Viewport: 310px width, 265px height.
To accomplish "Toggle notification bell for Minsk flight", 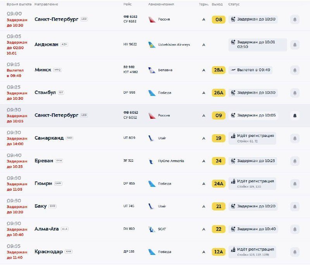I will coord(295,70).
